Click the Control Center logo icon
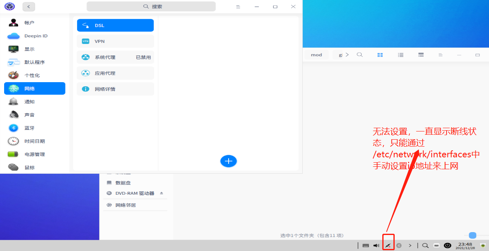 pos(9,7)
